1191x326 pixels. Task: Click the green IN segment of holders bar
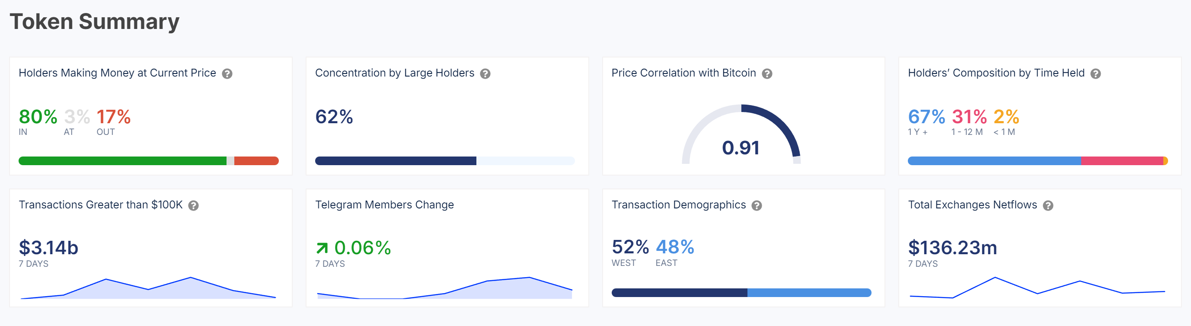[122, 161]
